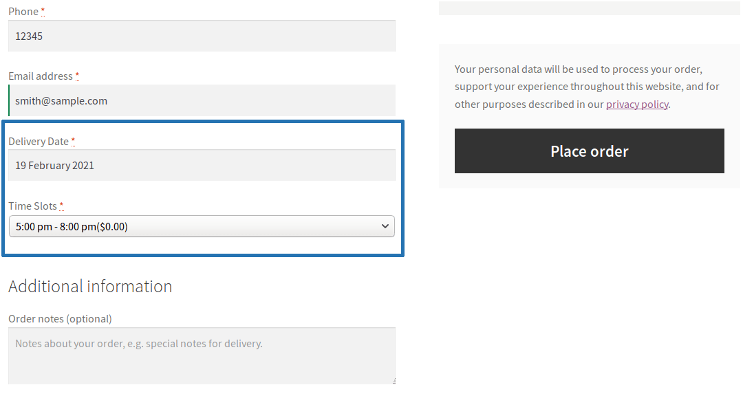Screen dimensions: 743x418
Task: Click the Delivery Date label
Action: point(39,141)
